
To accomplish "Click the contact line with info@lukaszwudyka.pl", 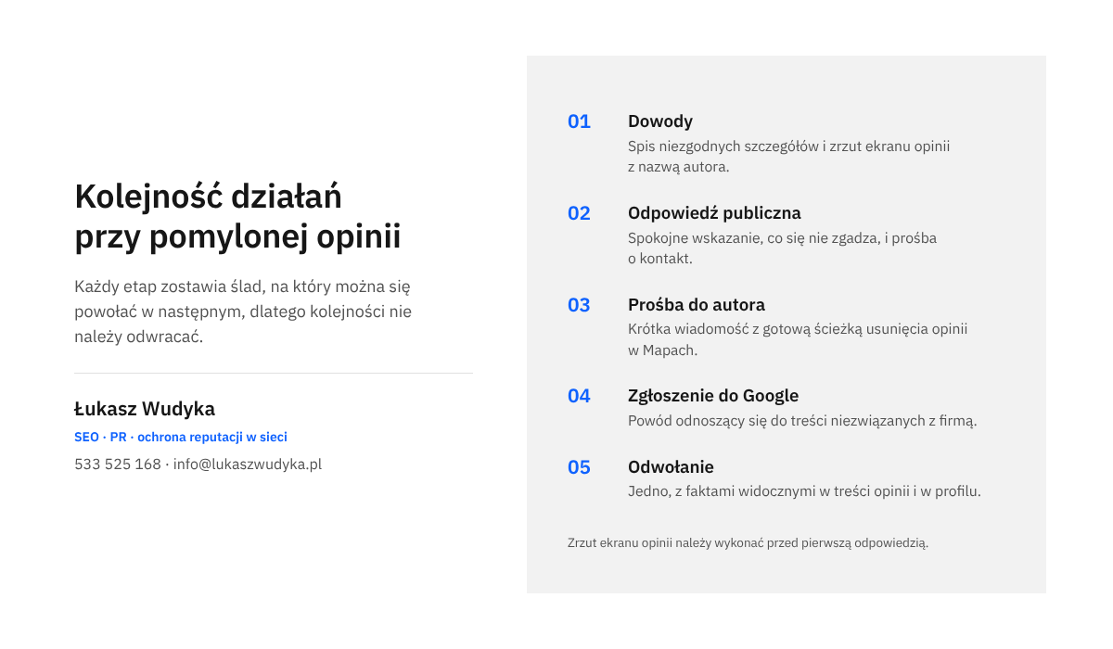I will pyautogui.click(x=198, y=464).
